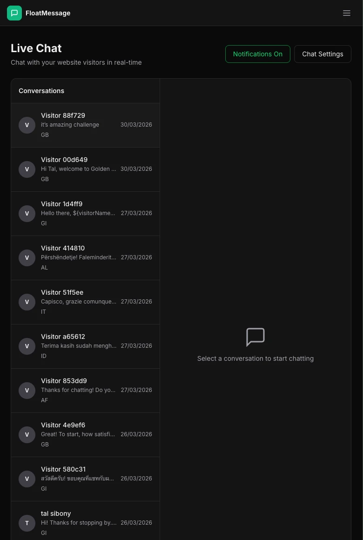363x540 pixels.
Task: Select the Visitor 1d4ff9 conversation
Action: 85,214
